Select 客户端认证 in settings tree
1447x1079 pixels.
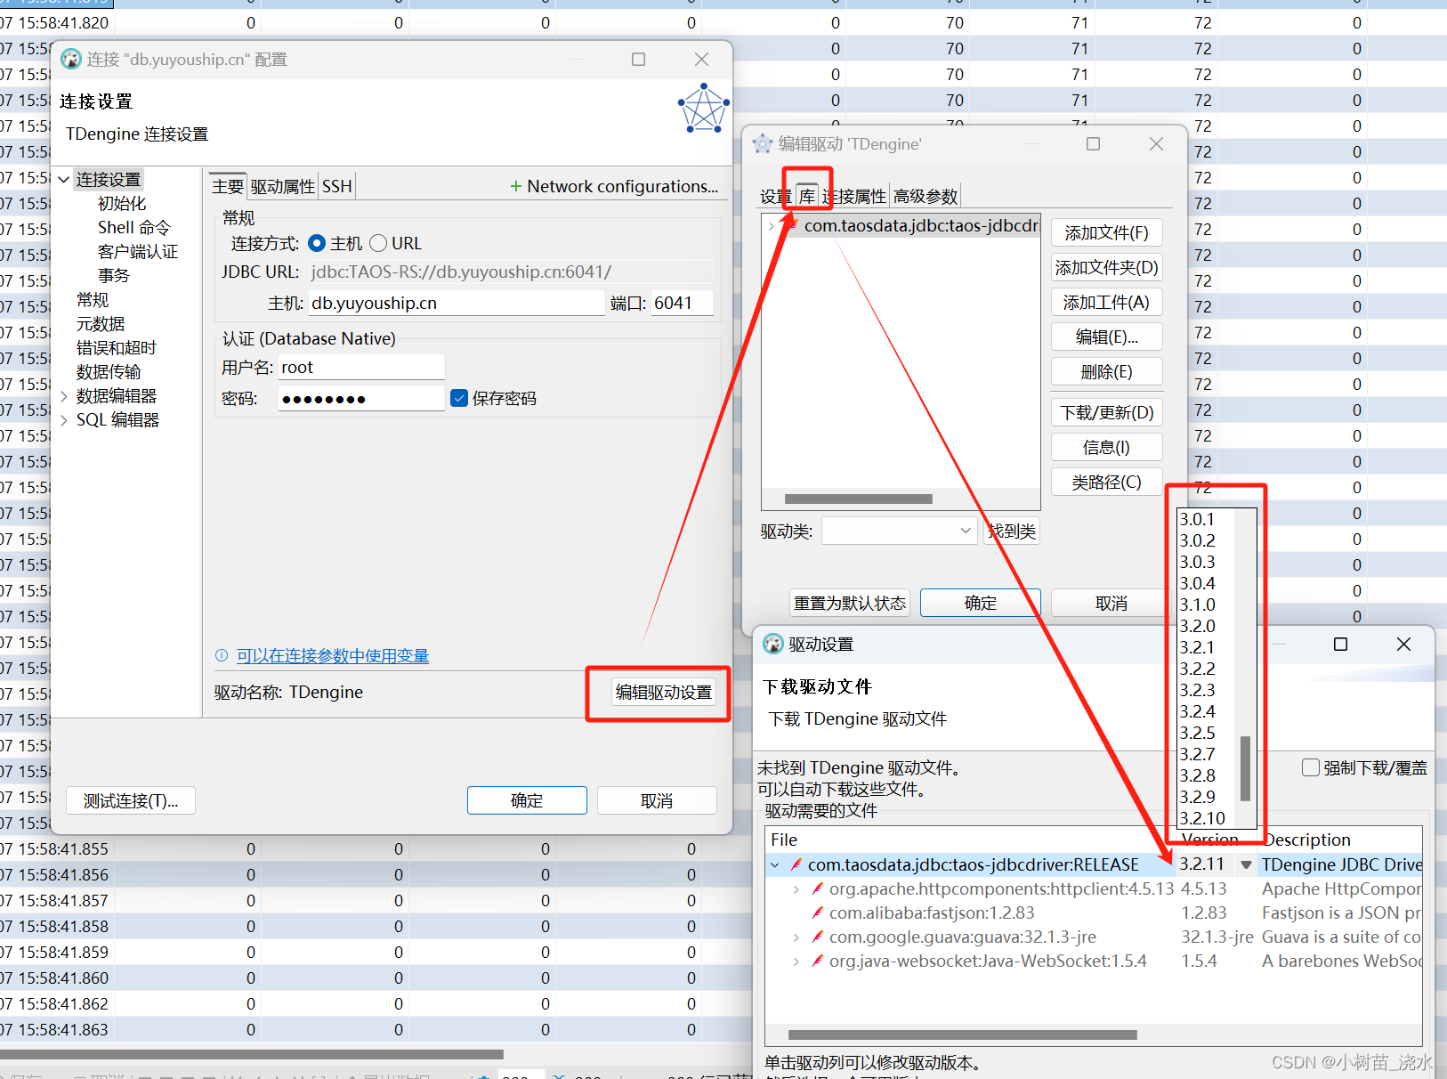coord(138,252)
